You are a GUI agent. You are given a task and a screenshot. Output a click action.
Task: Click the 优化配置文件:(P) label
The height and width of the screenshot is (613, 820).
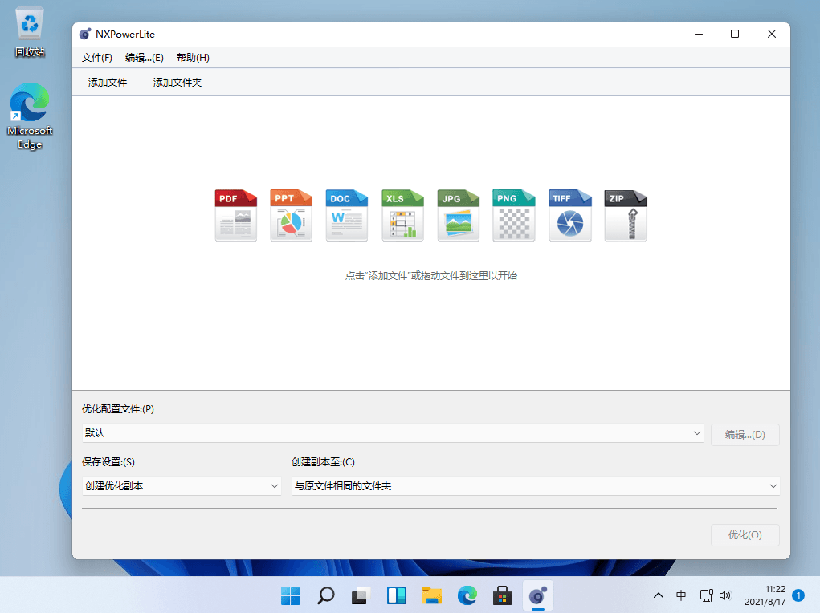click(118, 409)
